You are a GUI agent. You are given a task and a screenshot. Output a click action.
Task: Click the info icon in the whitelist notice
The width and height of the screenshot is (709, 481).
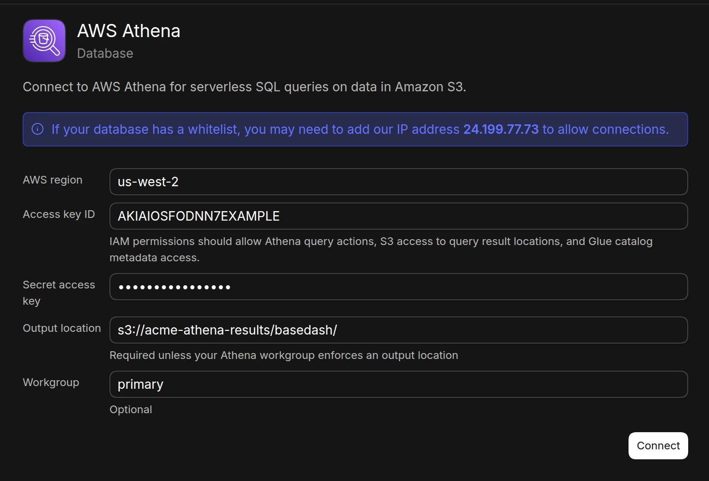38,129
